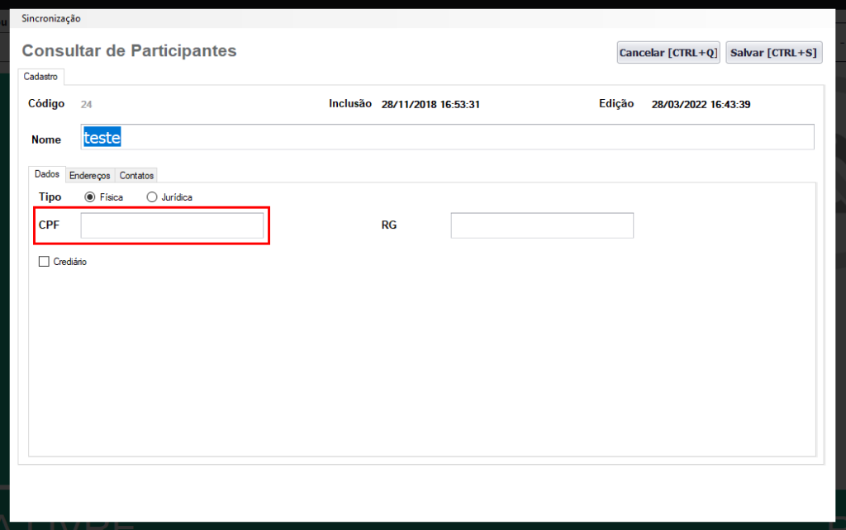This screenshot has height=530, width=846.
Task: Click the Cancelar [CTRL+Q] button
Action: click(668, 52)
